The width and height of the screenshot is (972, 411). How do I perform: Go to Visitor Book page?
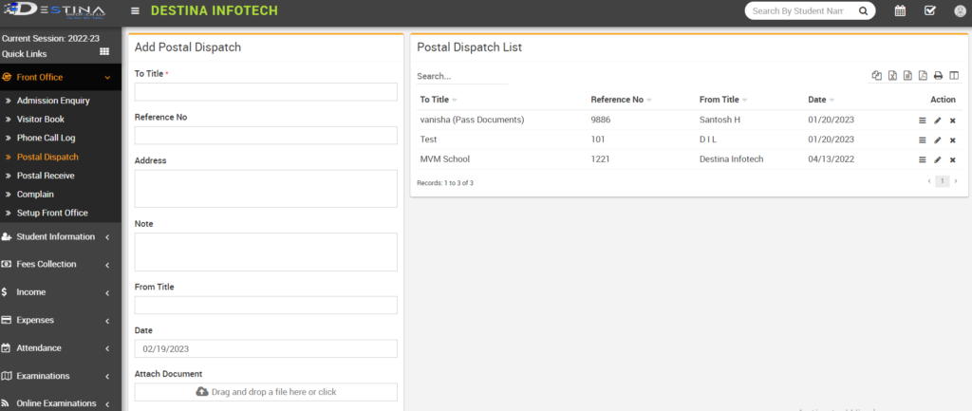[x=41, y=120]
